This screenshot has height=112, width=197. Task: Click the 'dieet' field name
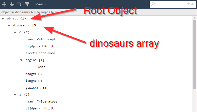coord(30,53)
